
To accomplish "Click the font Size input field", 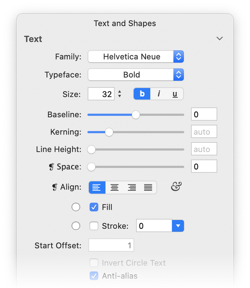I will coord(101,94).
